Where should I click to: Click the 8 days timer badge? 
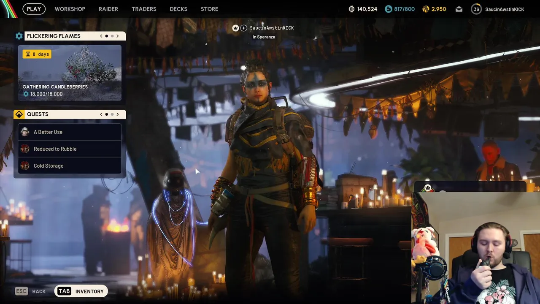click(37, 54)
